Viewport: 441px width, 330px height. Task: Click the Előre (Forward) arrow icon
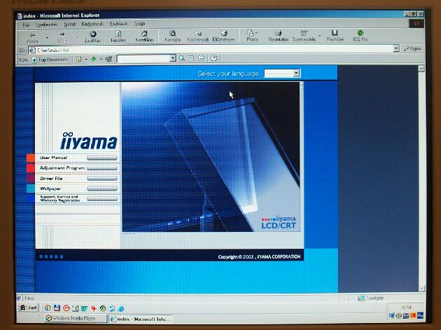coord(62,34)
